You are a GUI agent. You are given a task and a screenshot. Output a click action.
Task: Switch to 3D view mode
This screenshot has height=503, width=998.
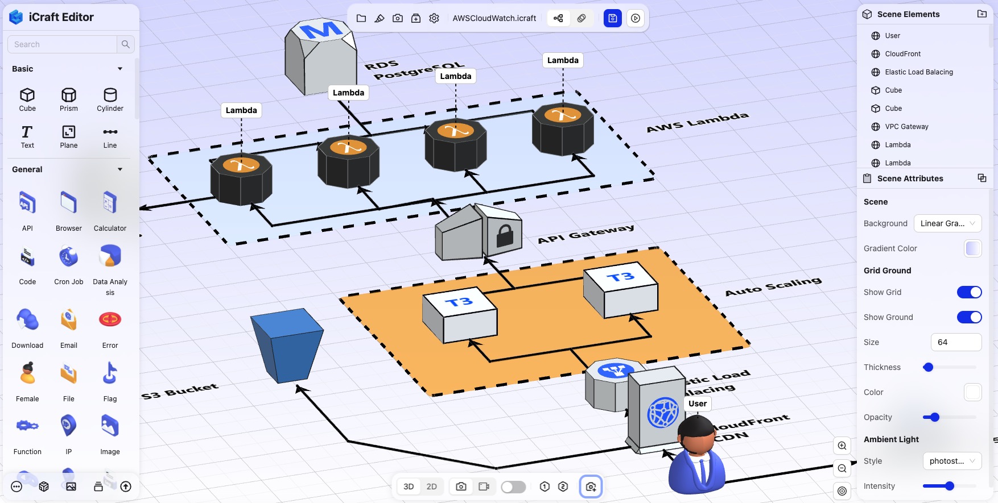(409, 487)
